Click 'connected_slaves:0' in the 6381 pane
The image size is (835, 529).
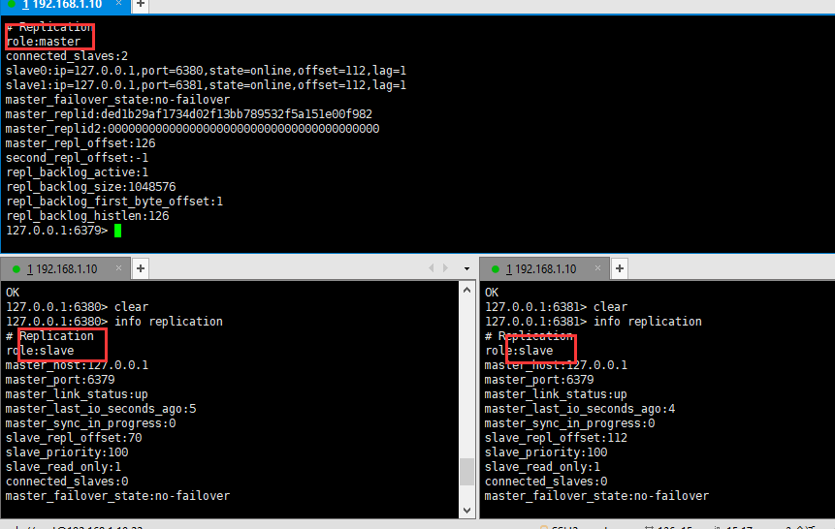coord(546,482)
